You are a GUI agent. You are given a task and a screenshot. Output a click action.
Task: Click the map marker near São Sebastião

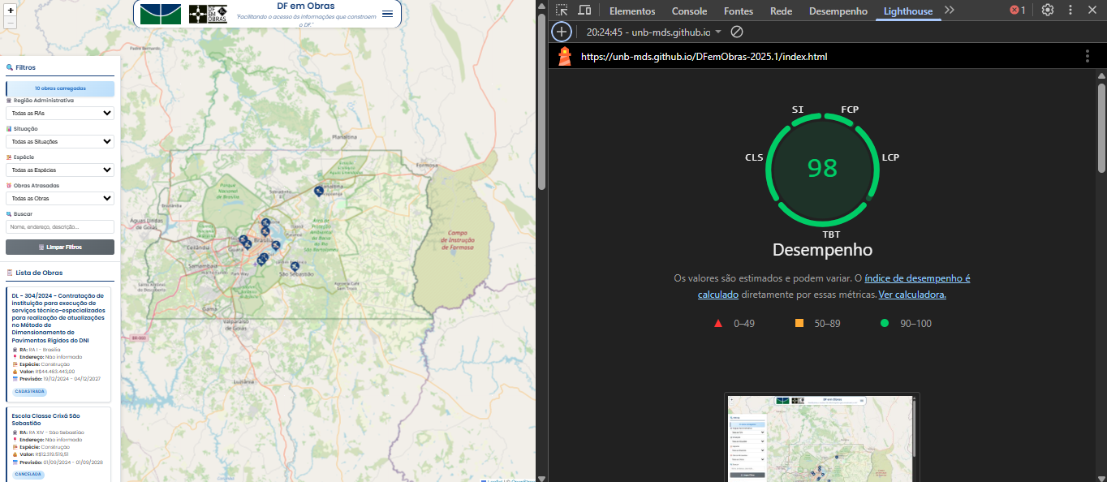click(x=295, y=266)
